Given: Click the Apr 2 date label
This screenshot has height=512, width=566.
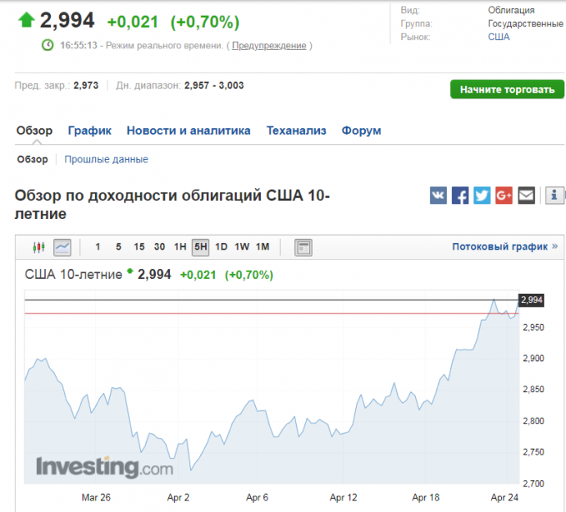Looking at the screenshot, I should [x=178, y=497].
